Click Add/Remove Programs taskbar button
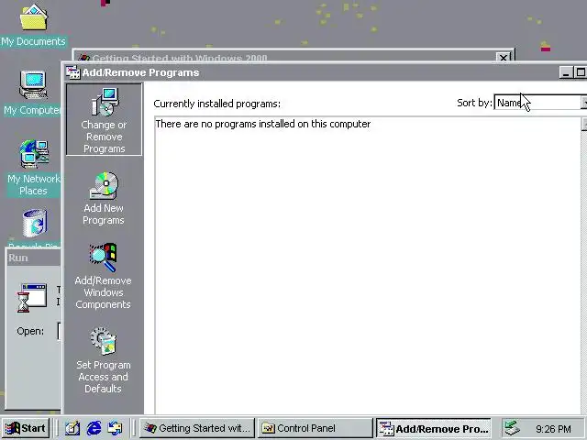 pyautogui.click(x=433, y=428)
